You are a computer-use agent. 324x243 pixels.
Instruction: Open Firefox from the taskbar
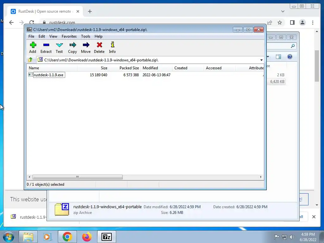point(87,237)
